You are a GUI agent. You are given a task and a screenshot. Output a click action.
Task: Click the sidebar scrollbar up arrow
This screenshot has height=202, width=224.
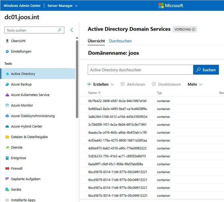[77, 38]
